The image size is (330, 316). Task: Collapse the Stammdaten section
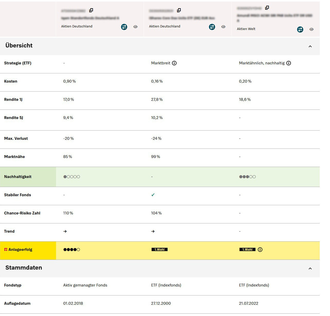(x=310, y=269)
